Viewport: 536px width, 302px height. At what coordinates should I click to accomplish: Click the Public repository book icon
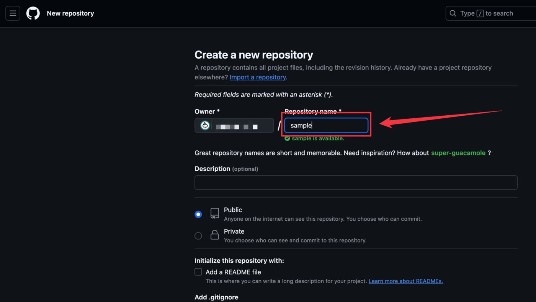[x=215, y=213]
